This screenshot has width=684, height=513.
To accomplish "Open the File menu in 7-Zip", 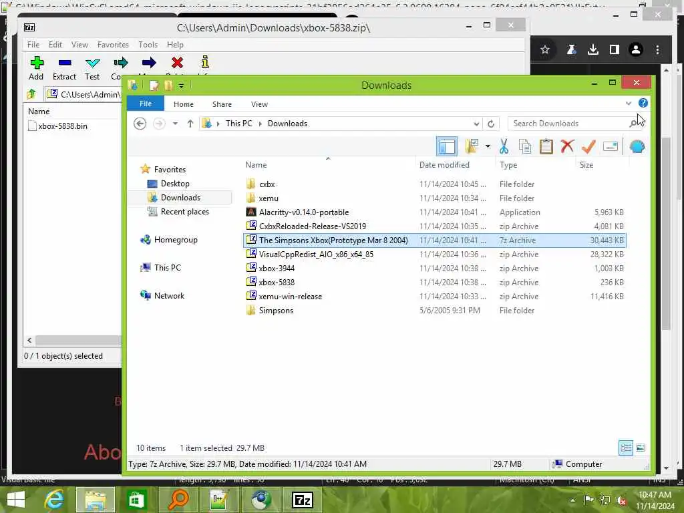I will (x=33, y=45).
